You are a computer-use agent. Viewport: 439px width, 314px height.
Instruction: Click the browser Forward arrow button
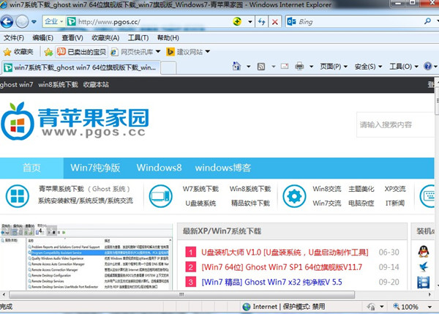[22, 21]
